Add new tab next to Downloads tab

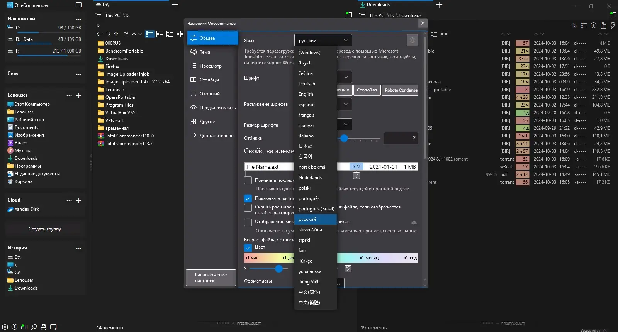439,5
